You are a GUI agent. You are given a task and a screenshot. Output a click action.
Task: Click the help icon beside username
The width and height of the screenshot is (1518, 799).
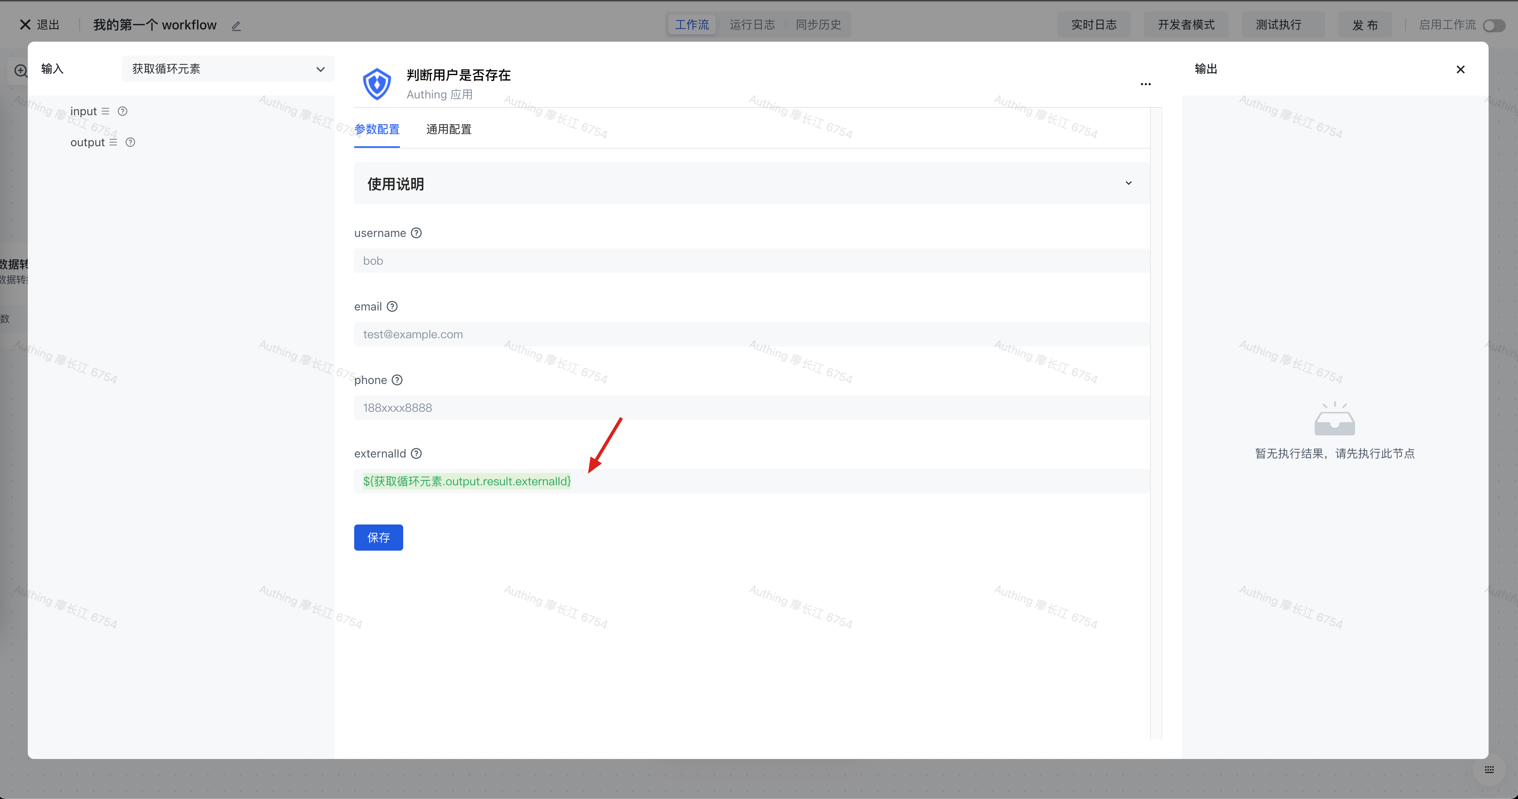point(416,233)
